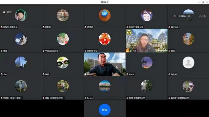Click the blue 鞠索 avatar tile
Screen dimensions: 209x117
104,110
